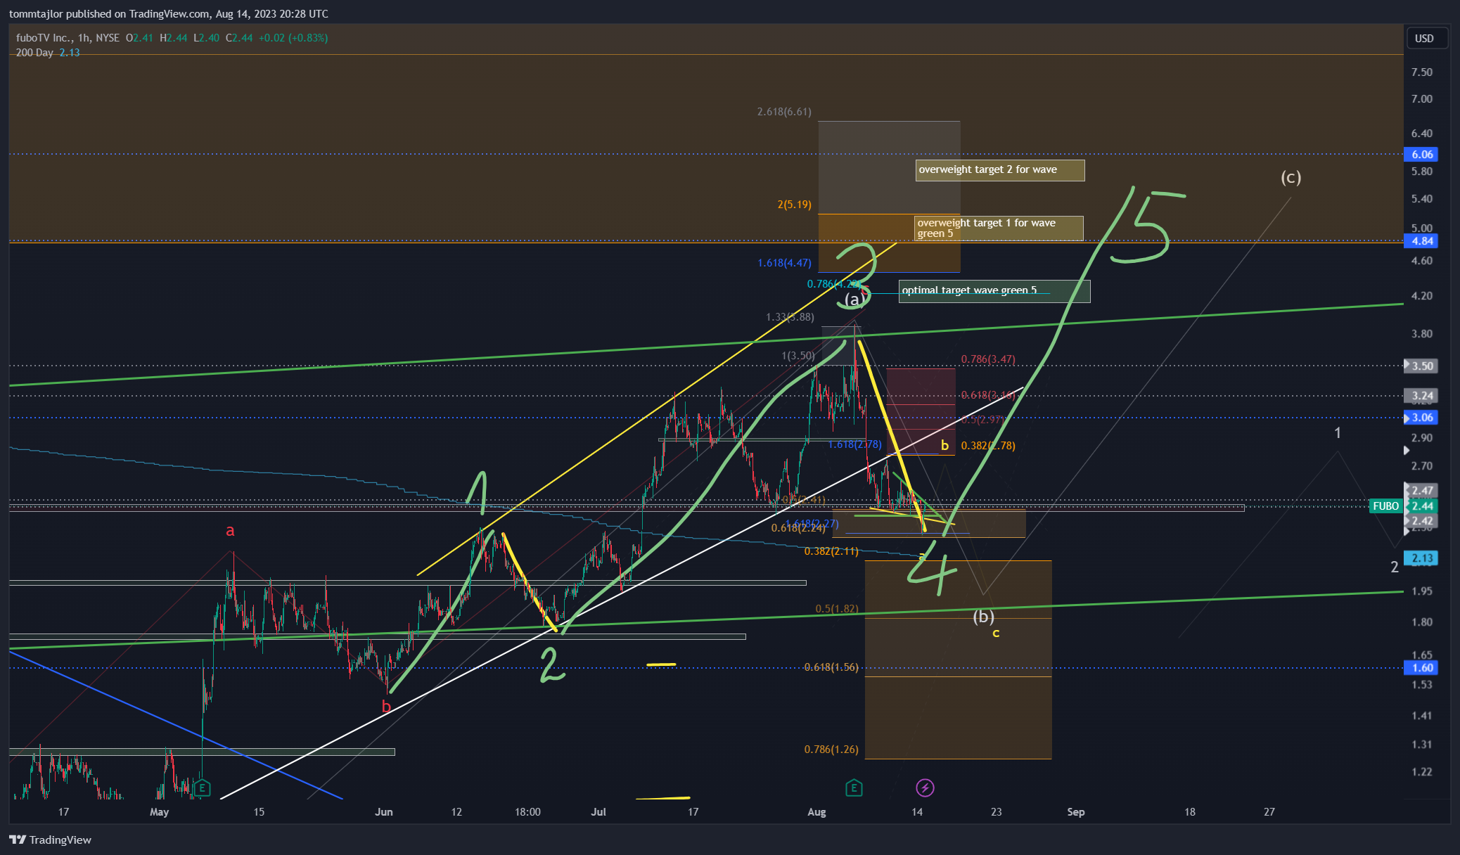Click the gray (b) wave label
Image resolution: width=1460 pixels, height=855 pixels.
pos(983,617)
